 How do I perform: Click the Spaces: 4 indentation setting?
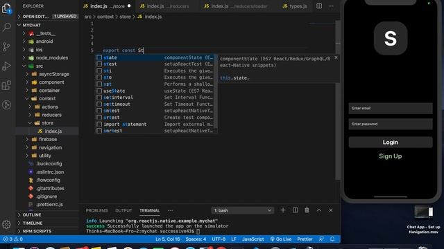pyautogui.click(x=196, y=239)
